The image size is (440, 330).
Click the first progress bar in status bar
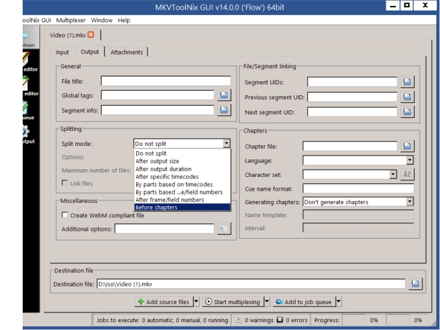354,320
